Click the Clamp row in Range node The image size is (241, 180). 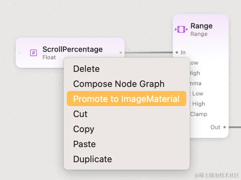198,114
